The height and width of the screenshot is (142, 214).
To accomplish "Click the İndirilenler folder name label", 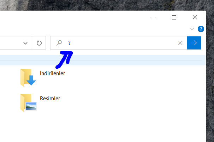I will pos(52,73).
